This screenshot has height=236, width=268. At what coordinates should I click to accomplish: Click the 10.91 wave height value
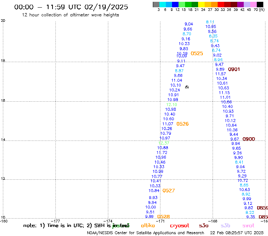(x=173, y=95)
